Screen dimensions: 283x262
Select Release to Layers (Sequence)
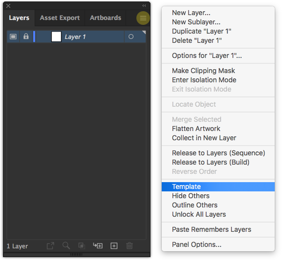[x=218, y=153]
